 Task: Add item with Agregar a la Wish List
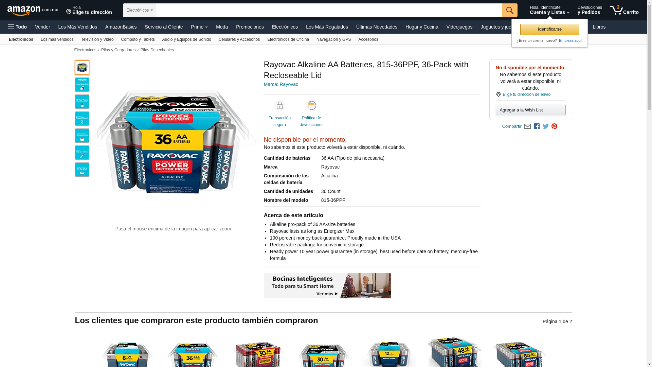pos(530,110)
